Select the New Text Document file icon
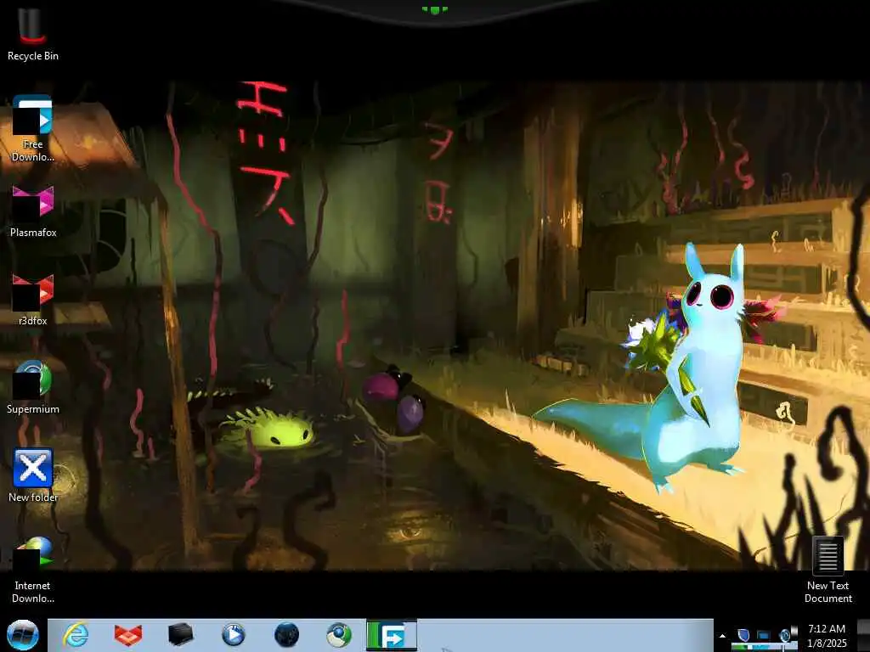 coord(828,570)
